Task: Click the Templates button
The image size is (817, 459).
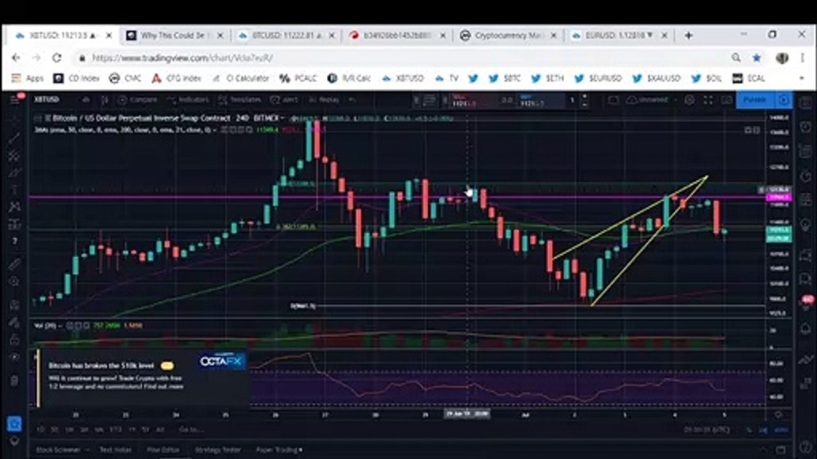Action: [239, 100]
